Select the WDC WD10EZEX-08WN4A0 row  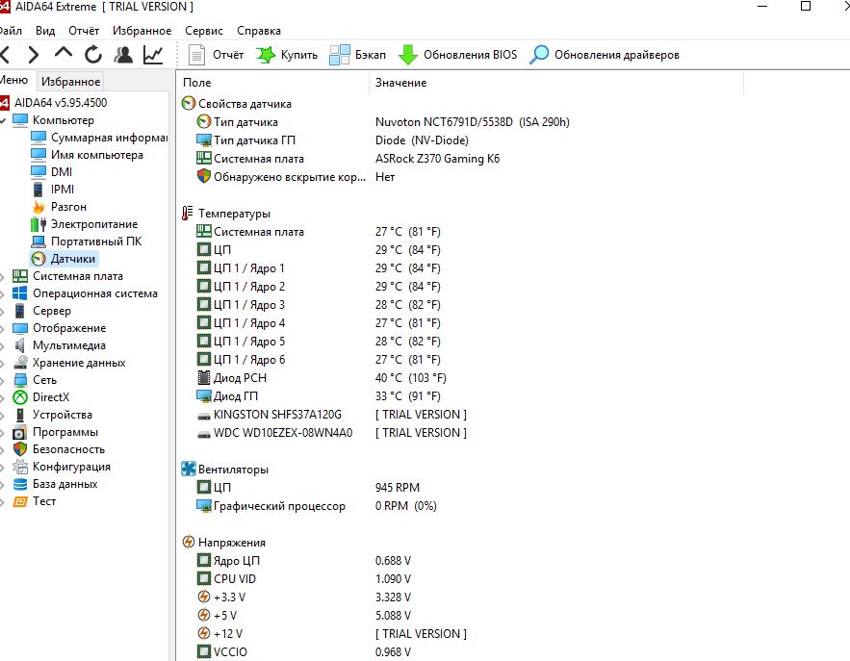pos(331,433)
